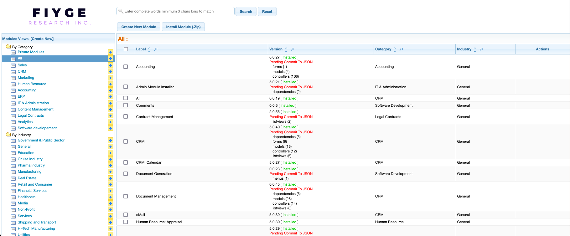This screenshot has width=570, height=236.
Task: Check the Admin Module Installer checkbox
Action: [126, 87]
